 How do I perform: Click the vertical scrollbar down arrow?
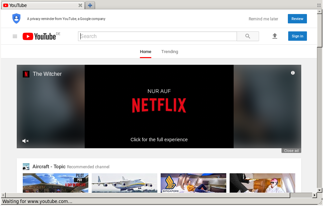[320, 190]
